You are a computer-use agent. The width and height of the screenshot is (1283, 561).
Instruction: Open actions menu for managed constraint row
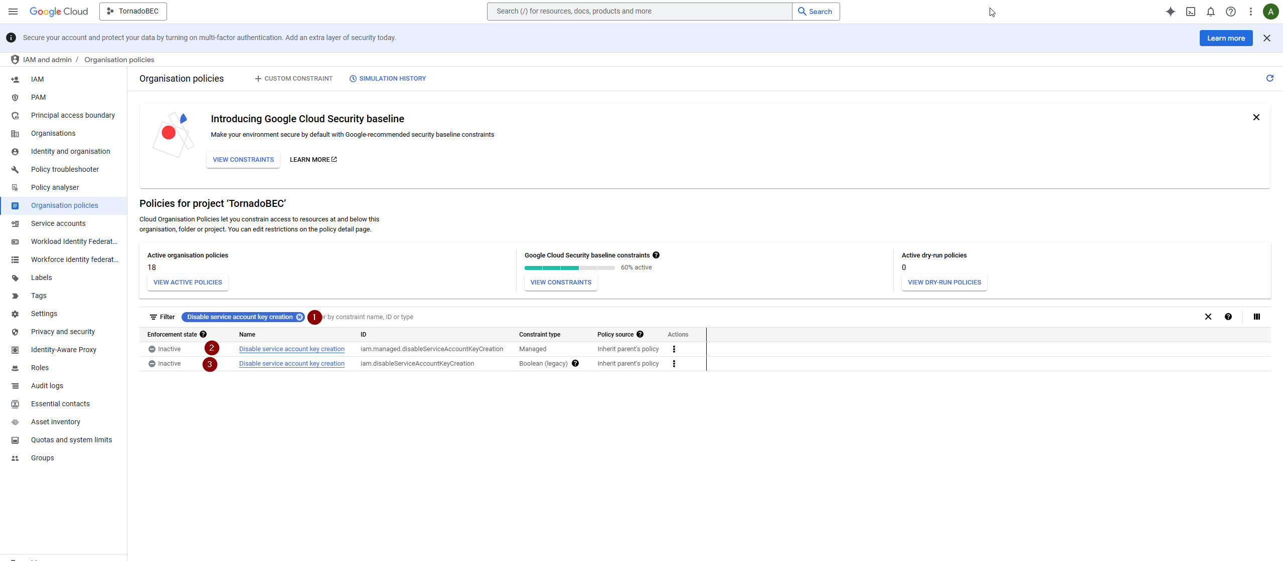coord(674,349)
